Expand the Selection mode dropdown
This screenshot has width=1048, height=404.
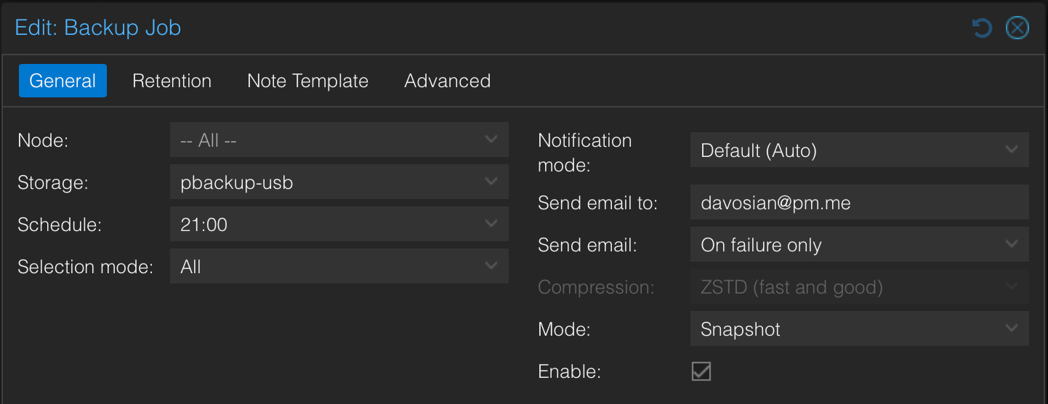(339, 266)
